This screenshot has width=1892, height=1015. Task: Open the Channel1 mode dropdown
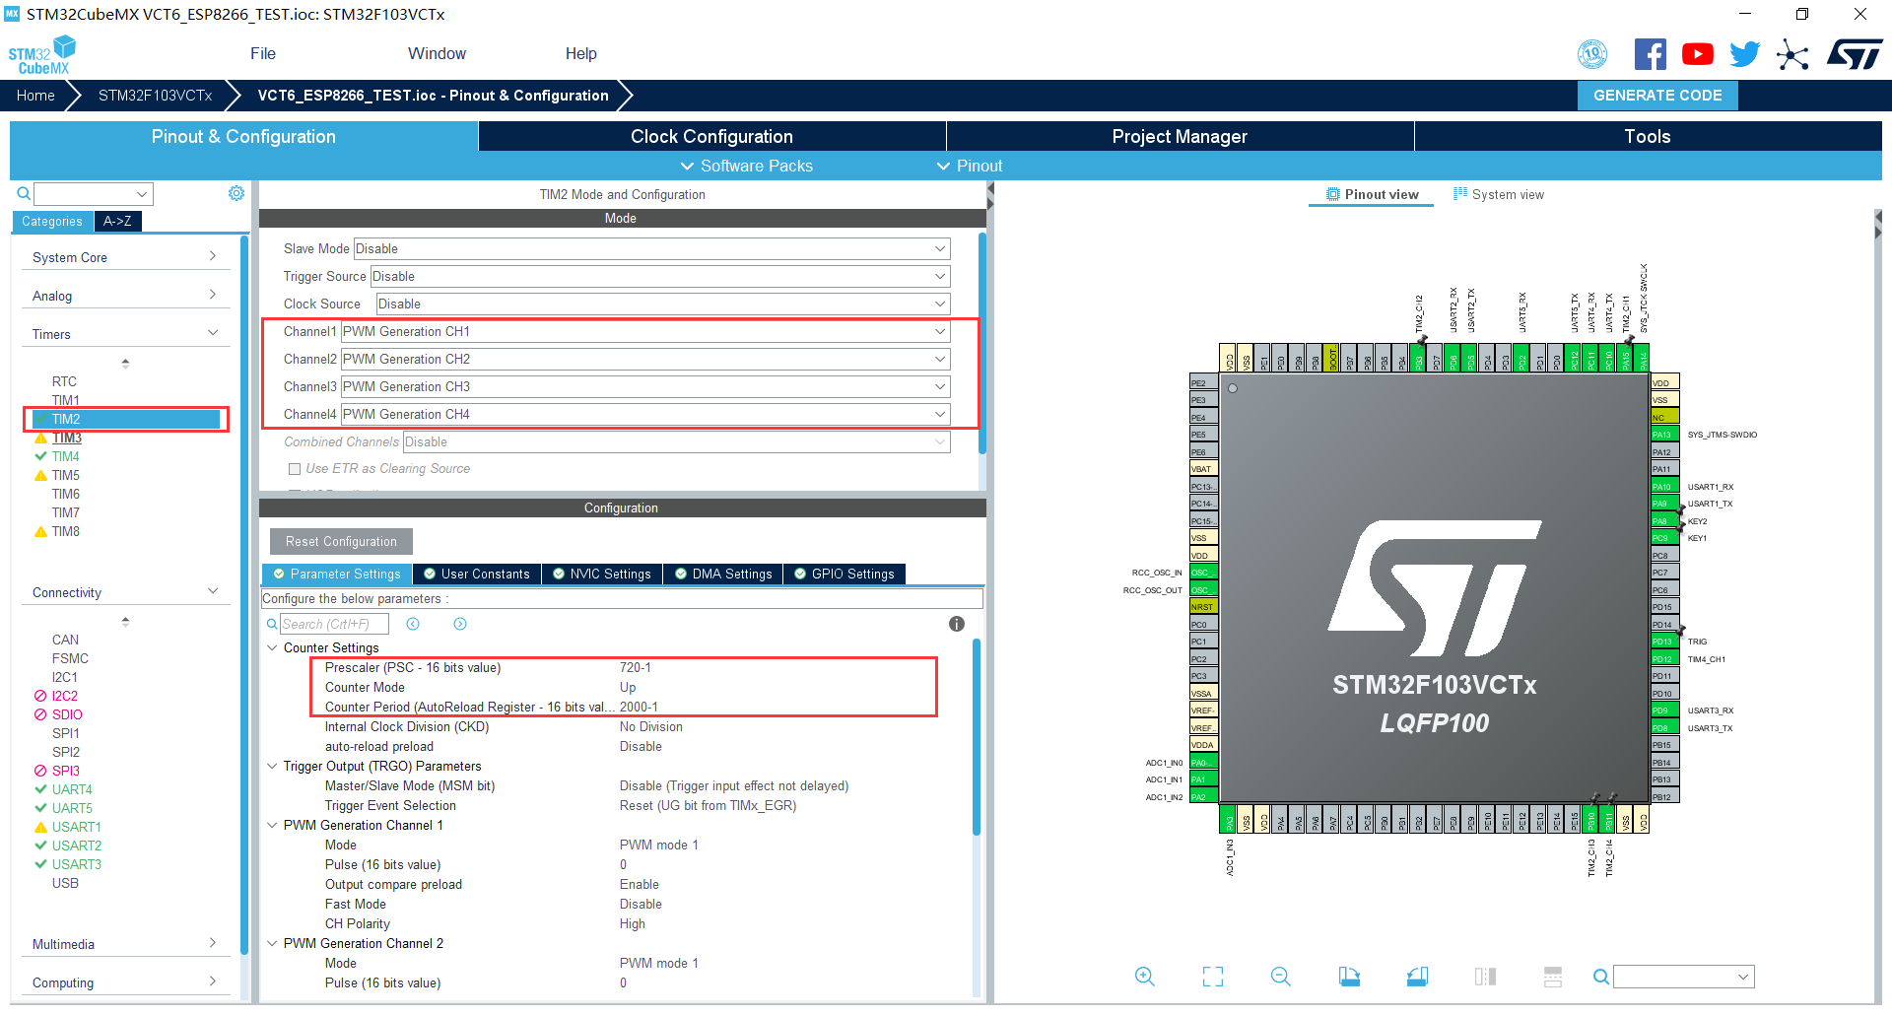point(645,331)
